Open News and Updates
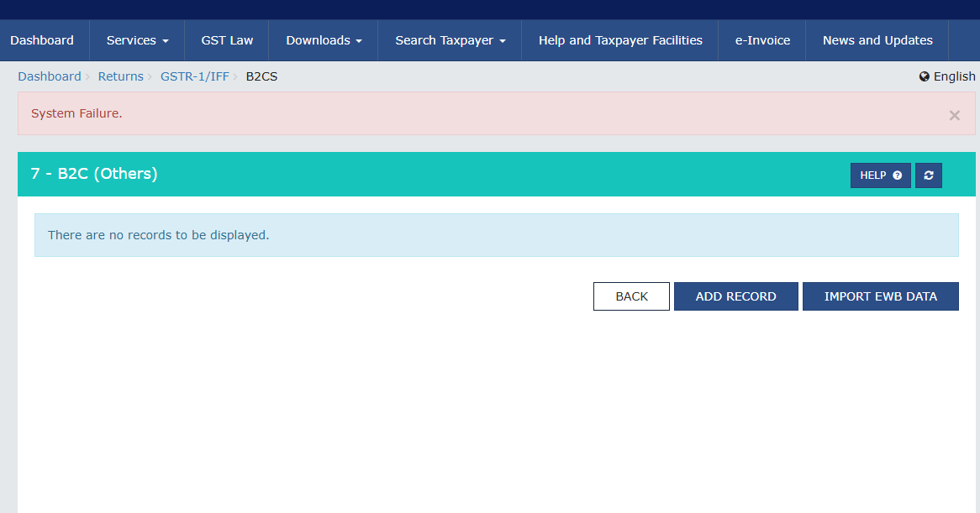Screen dimensions: 980x513 pos(877,40)
